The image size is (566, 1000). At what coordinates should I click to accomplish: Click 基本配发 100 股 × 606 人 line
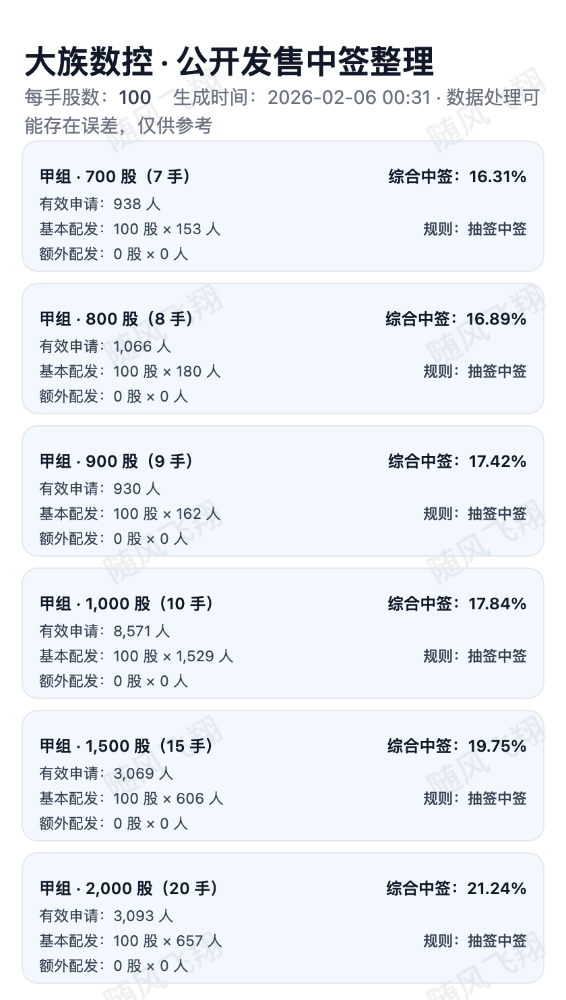[131, 798]
